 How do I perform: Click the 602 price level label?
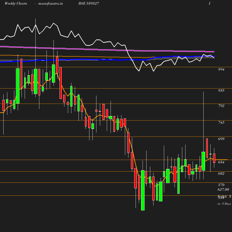click(221, 174)
